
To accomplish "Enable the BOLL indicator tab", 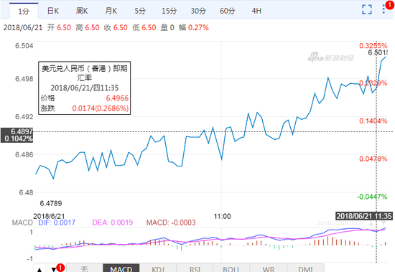I will click(231, 268).
